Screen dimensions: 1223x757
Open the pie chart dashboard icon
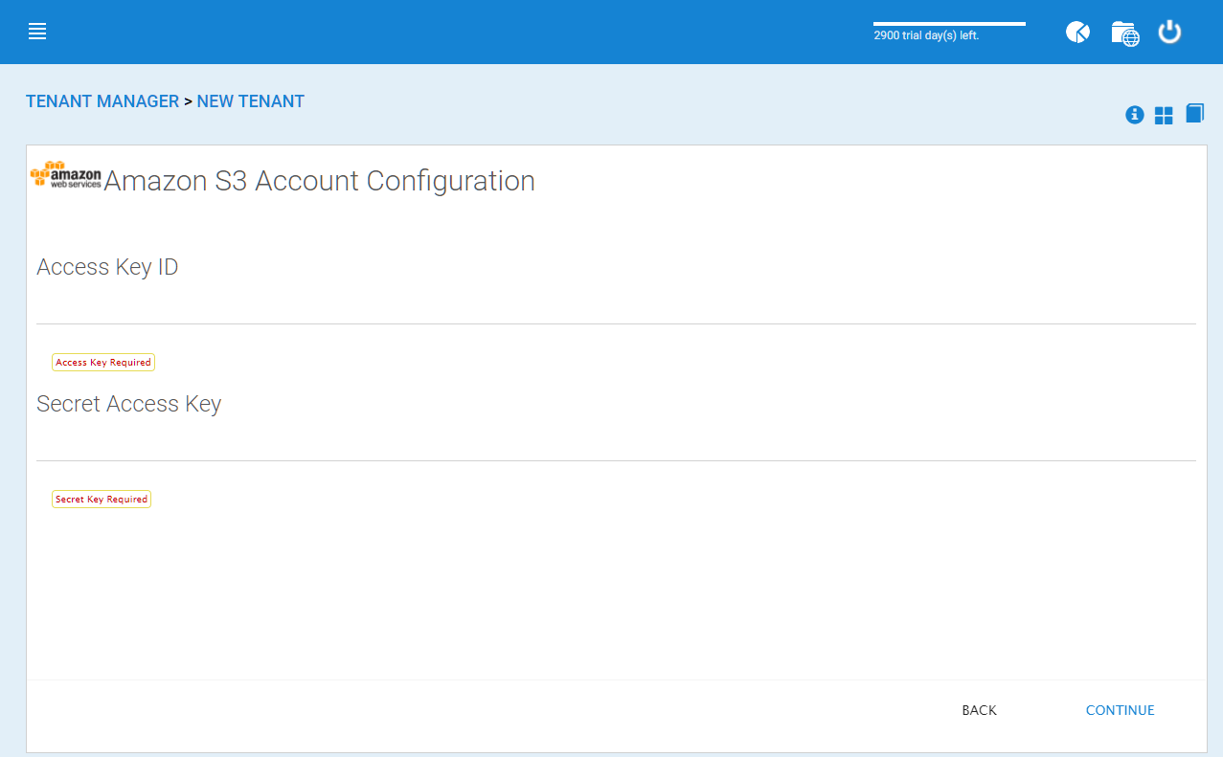pyautogui.click(x=1077, y=33)
